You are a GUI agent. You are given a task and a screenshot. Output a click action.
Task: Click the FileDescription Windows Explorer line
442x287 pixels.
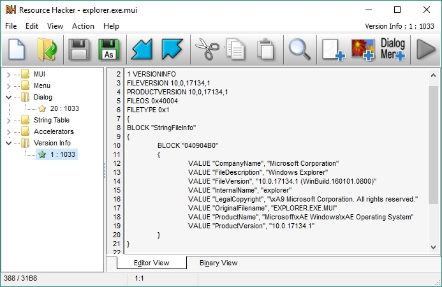(x=258, y=172)
